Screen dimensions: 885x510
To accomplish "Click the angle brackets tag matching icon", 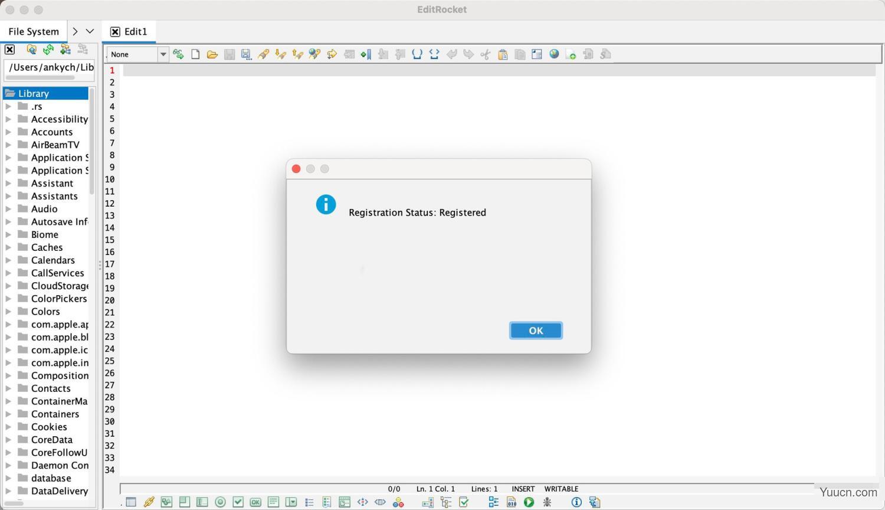I will 434,54.
